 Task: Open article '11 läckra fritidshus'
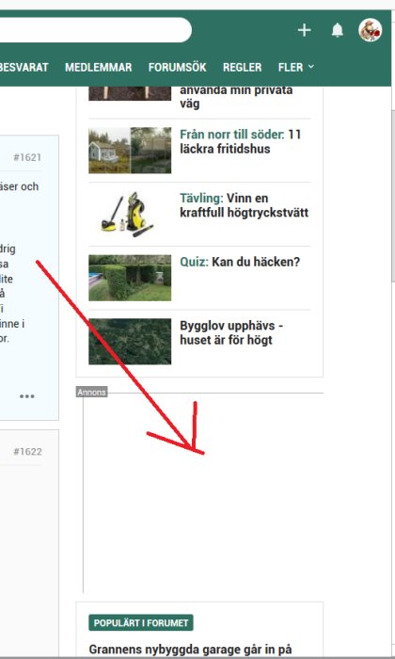(240, 141)
